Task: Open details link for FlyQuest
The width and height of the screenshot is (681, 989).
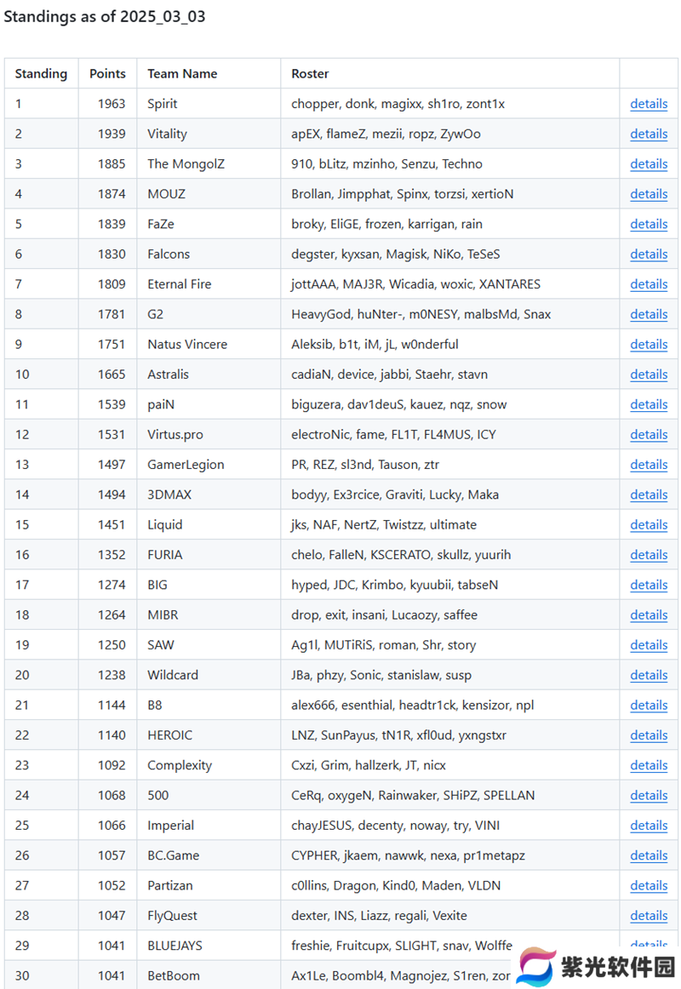Action: click(648, 915)
